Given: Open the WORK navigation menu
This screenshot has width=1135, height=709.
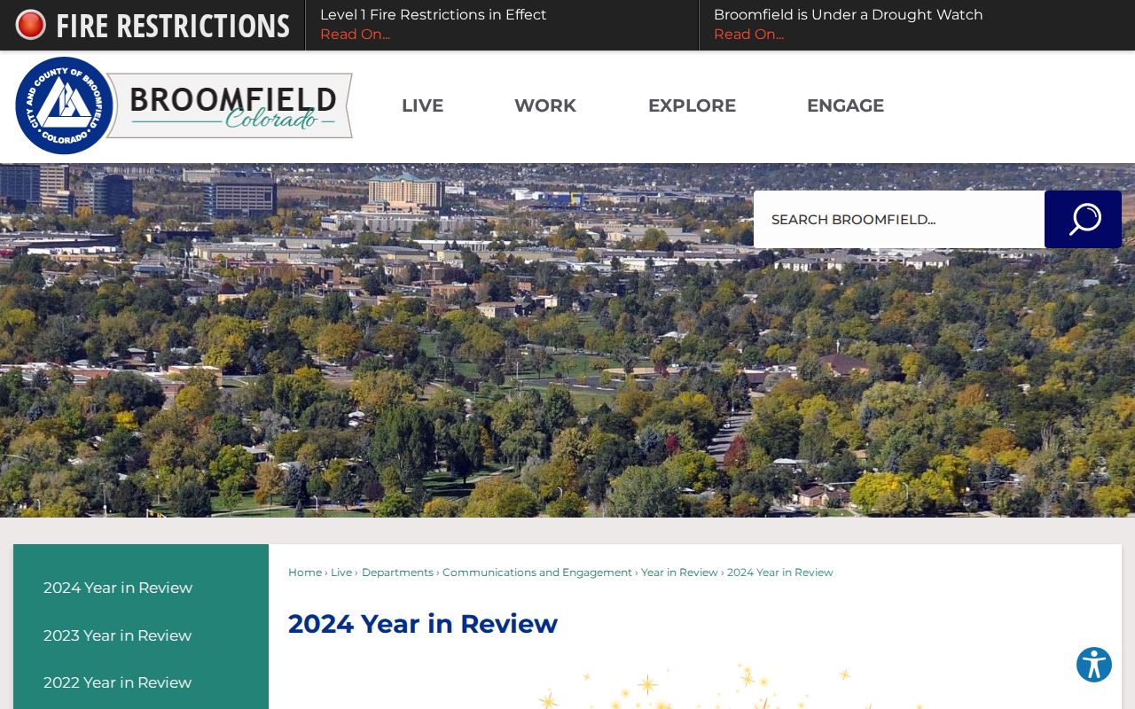Looking at the screenshot, I should pos(545,105).
